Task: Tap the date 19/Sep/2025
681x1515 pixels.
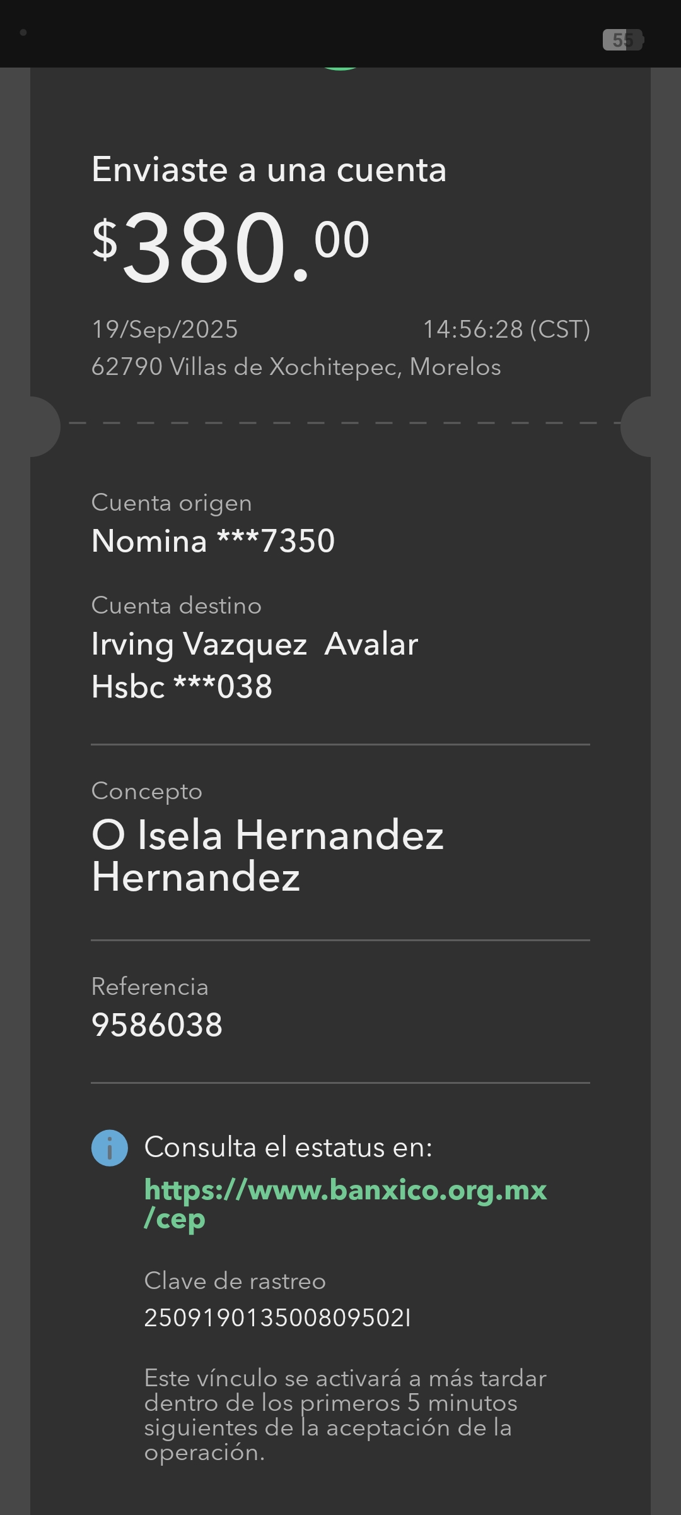Action: tap(165, 329)
